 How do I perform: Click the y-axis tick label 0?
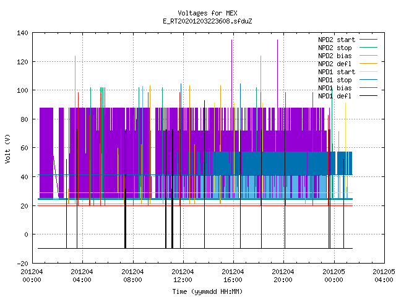[26, 235]
